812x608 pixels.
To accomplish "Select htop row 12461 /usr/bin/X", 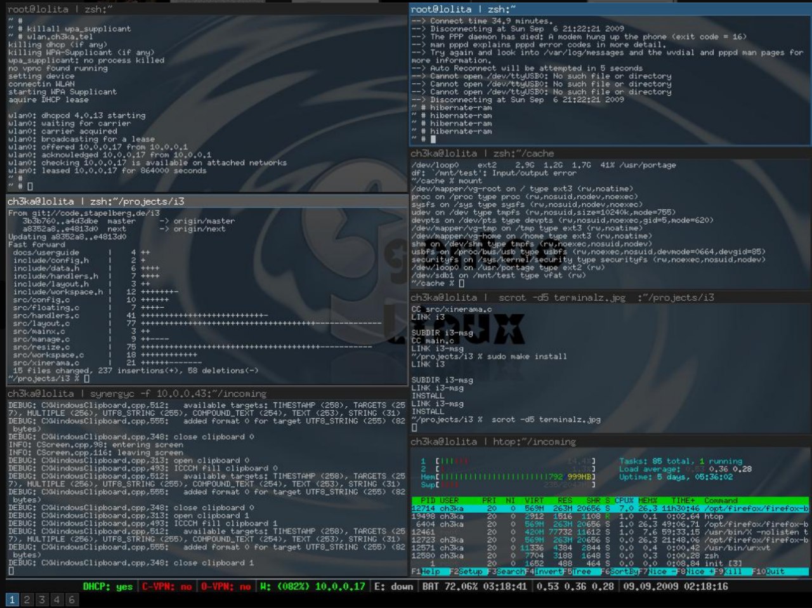I will point(610,532).
